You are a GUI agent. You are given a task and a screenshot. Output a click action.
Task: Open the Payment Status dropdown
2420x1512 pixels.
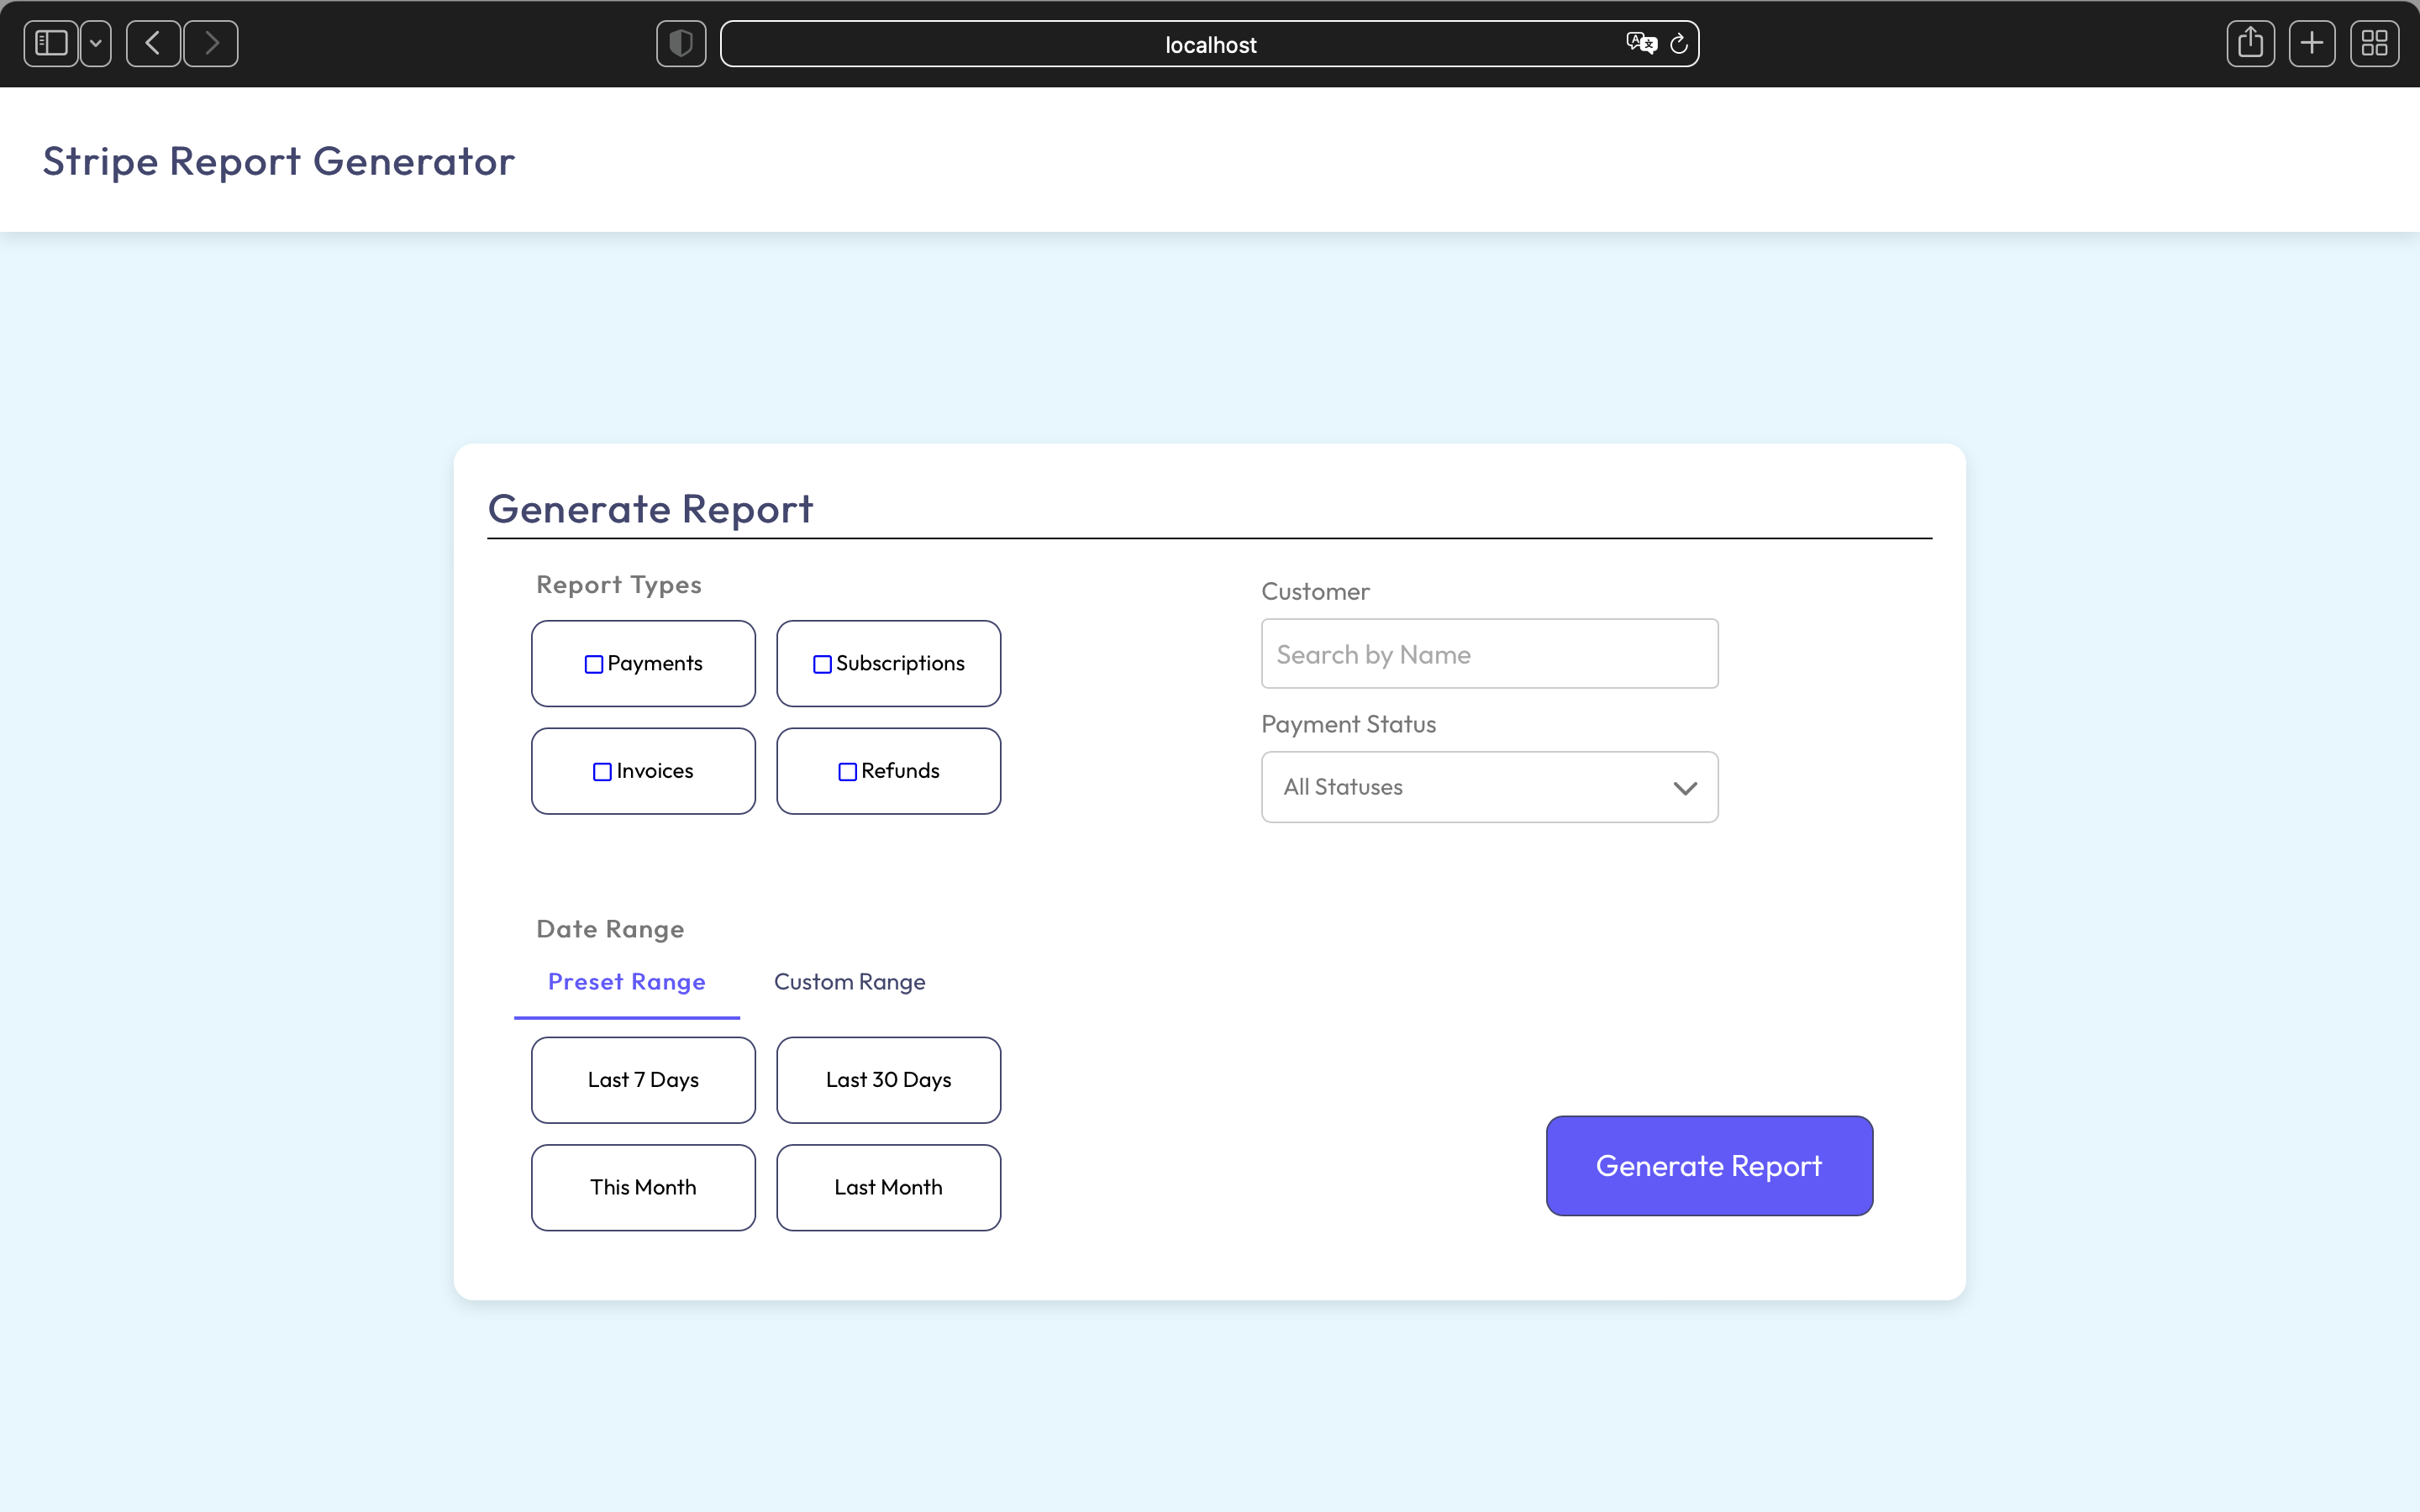coord(1488,787)
